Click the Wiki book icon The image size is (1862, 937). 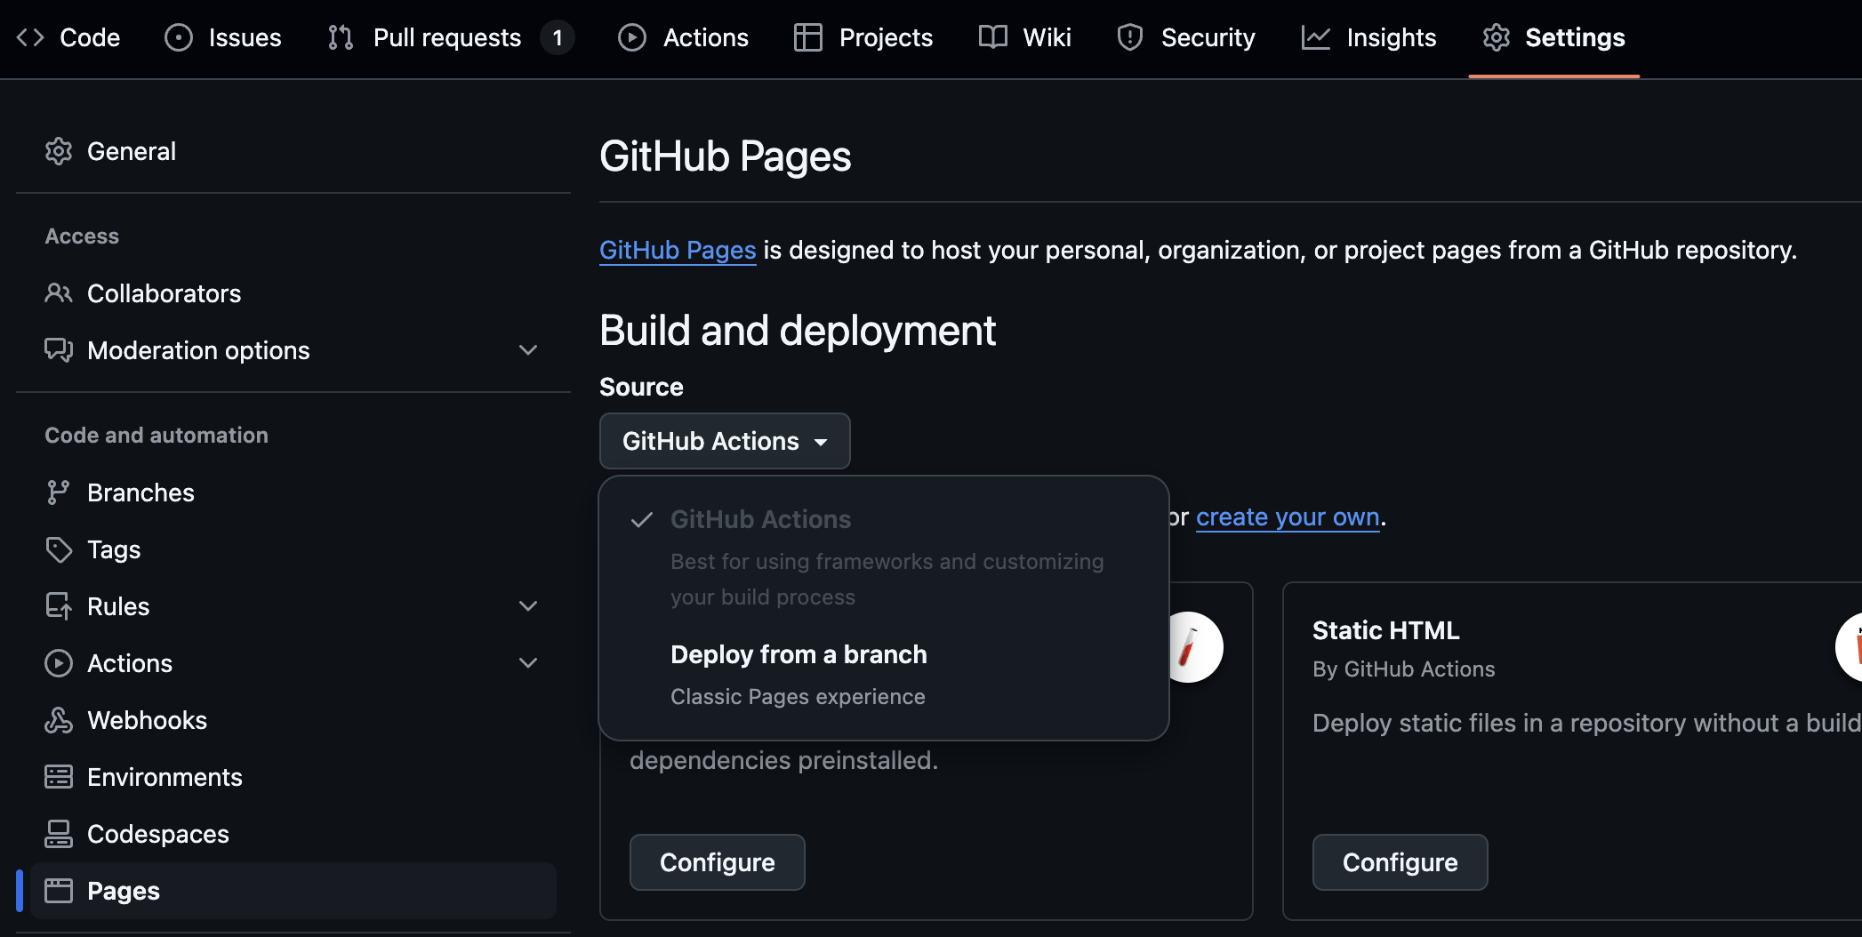pos(992,37)
